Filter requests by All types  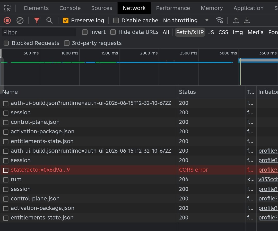point(166,32)
